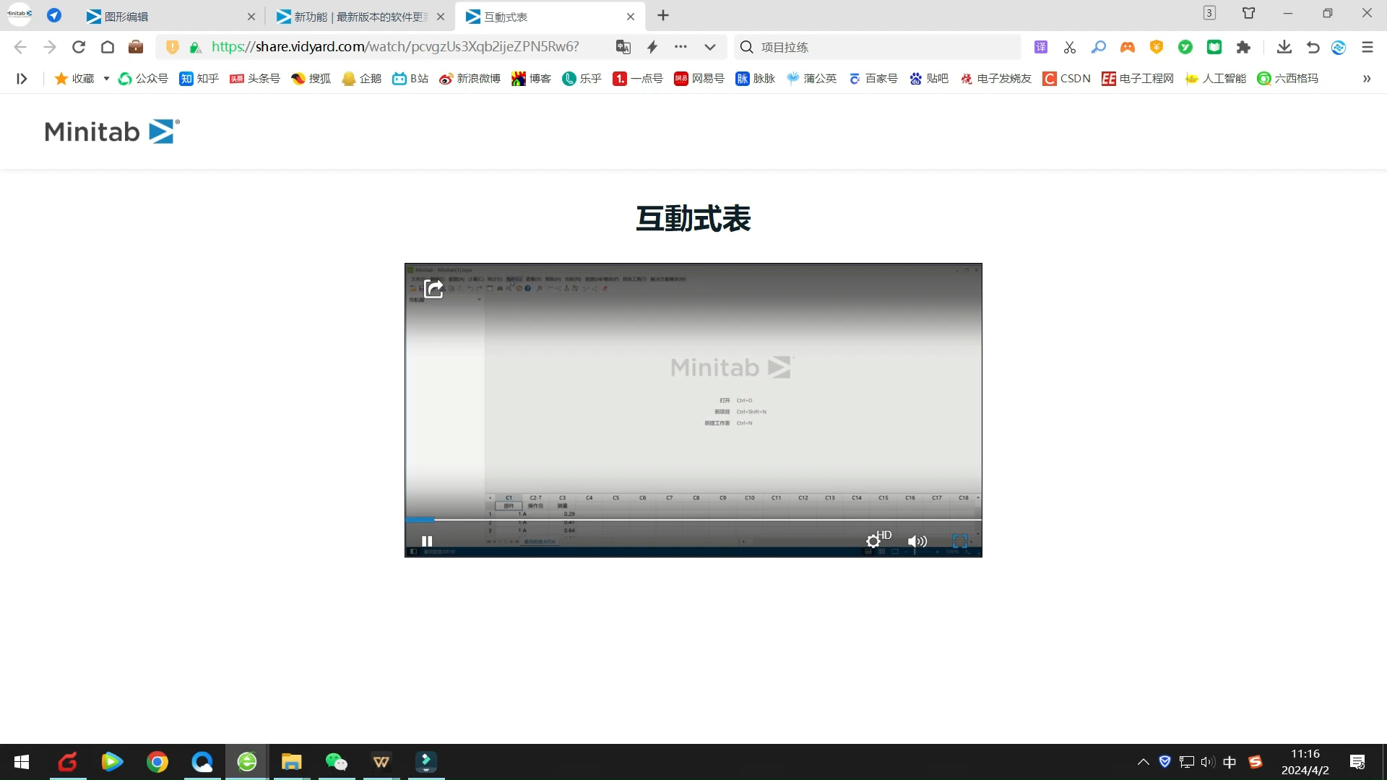1387x780 pixels.
Task: Open WPS from the taskbar
Action: (381, 762)
